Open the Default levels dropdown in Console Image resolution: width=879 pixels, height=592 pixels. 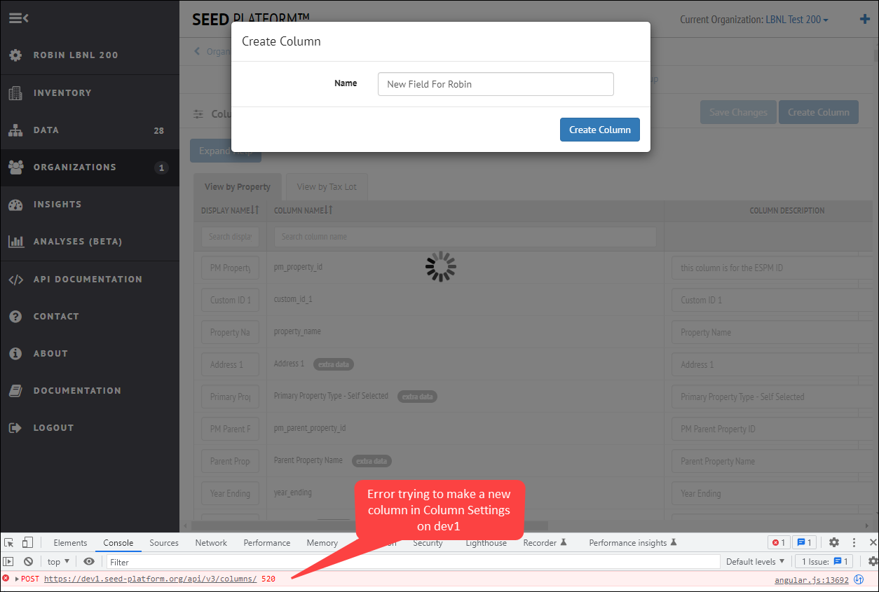756,561
